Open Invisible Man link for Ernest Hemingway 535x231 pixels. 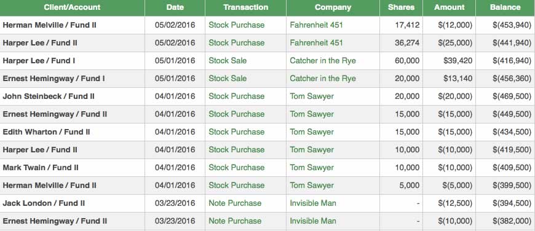313,221
